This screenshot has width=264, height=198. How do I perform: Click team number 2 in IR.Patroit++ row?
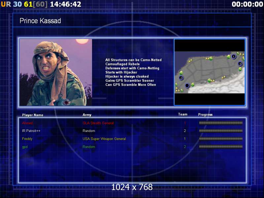[185, 131]
